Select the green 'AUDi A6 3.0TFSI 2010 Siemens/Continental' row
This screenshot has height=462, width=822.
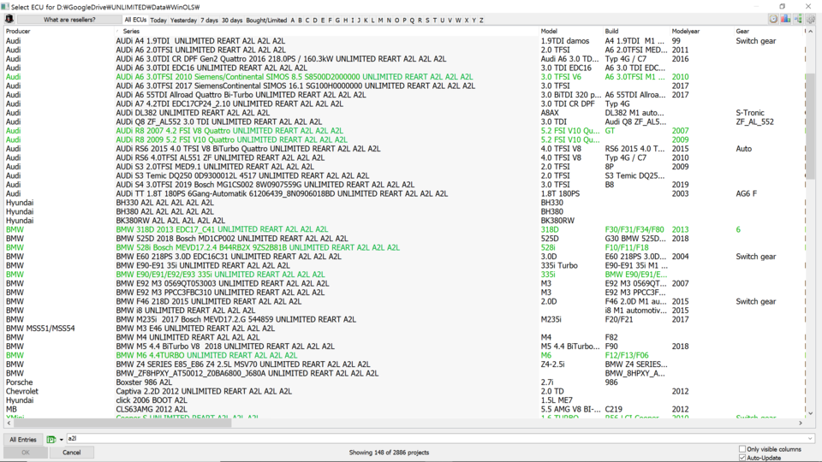click(x=403, y=77)
